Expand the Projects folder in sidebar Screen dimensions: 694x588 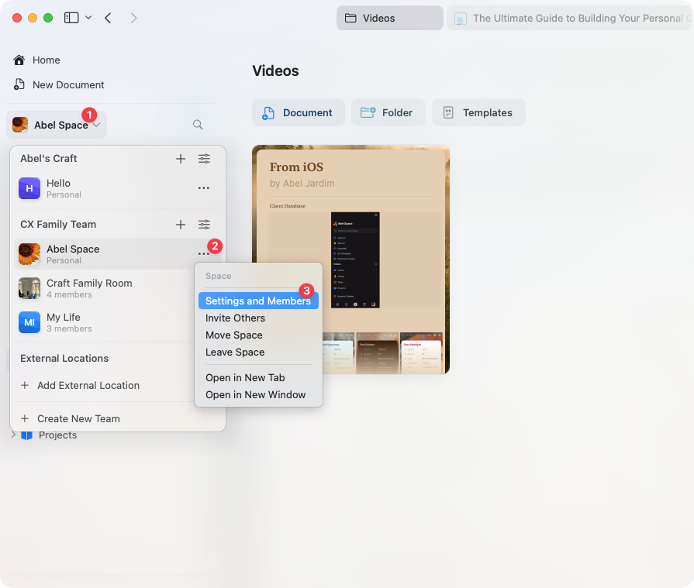click(13, 435)
